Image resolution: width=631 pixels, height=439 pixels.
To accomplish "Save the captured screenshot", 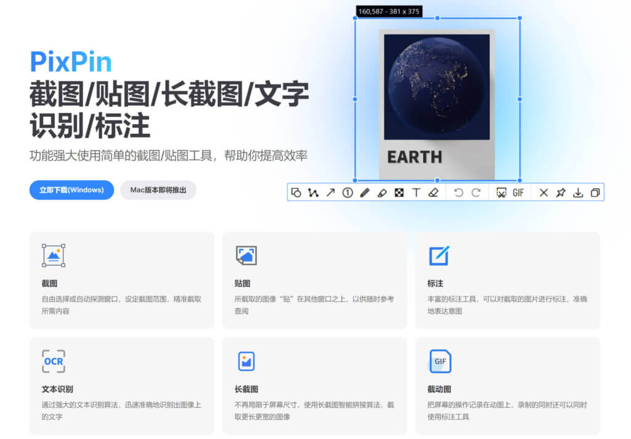I will pos(576,192).
